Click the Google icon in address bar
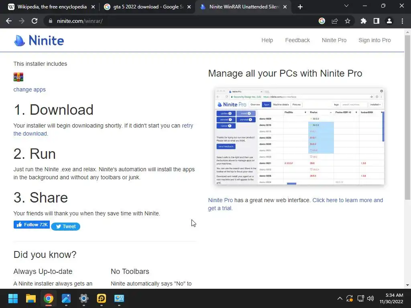 point(322,21)
